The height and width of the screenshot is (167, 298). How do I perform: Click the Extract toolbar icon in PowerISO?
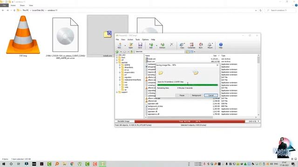162,45
